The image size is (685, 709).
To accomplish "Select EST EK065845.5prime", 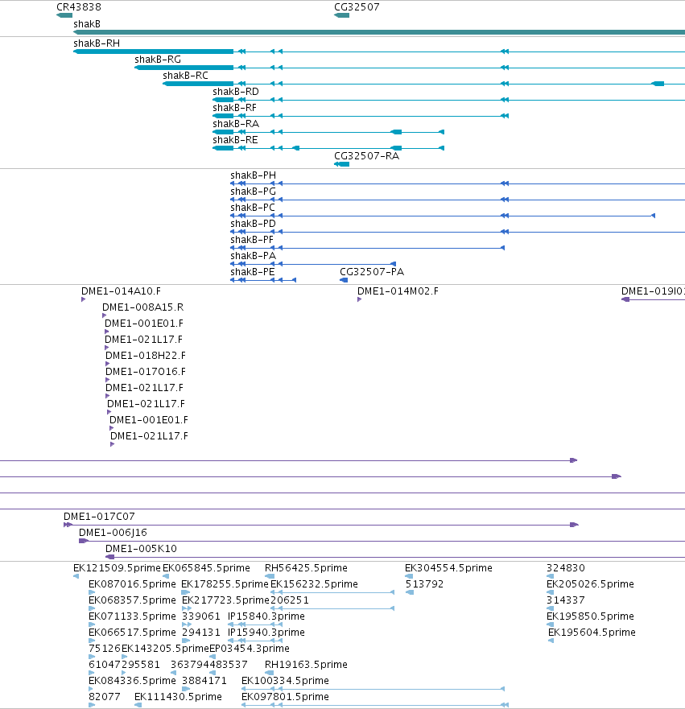I will [x=166, y=576].
